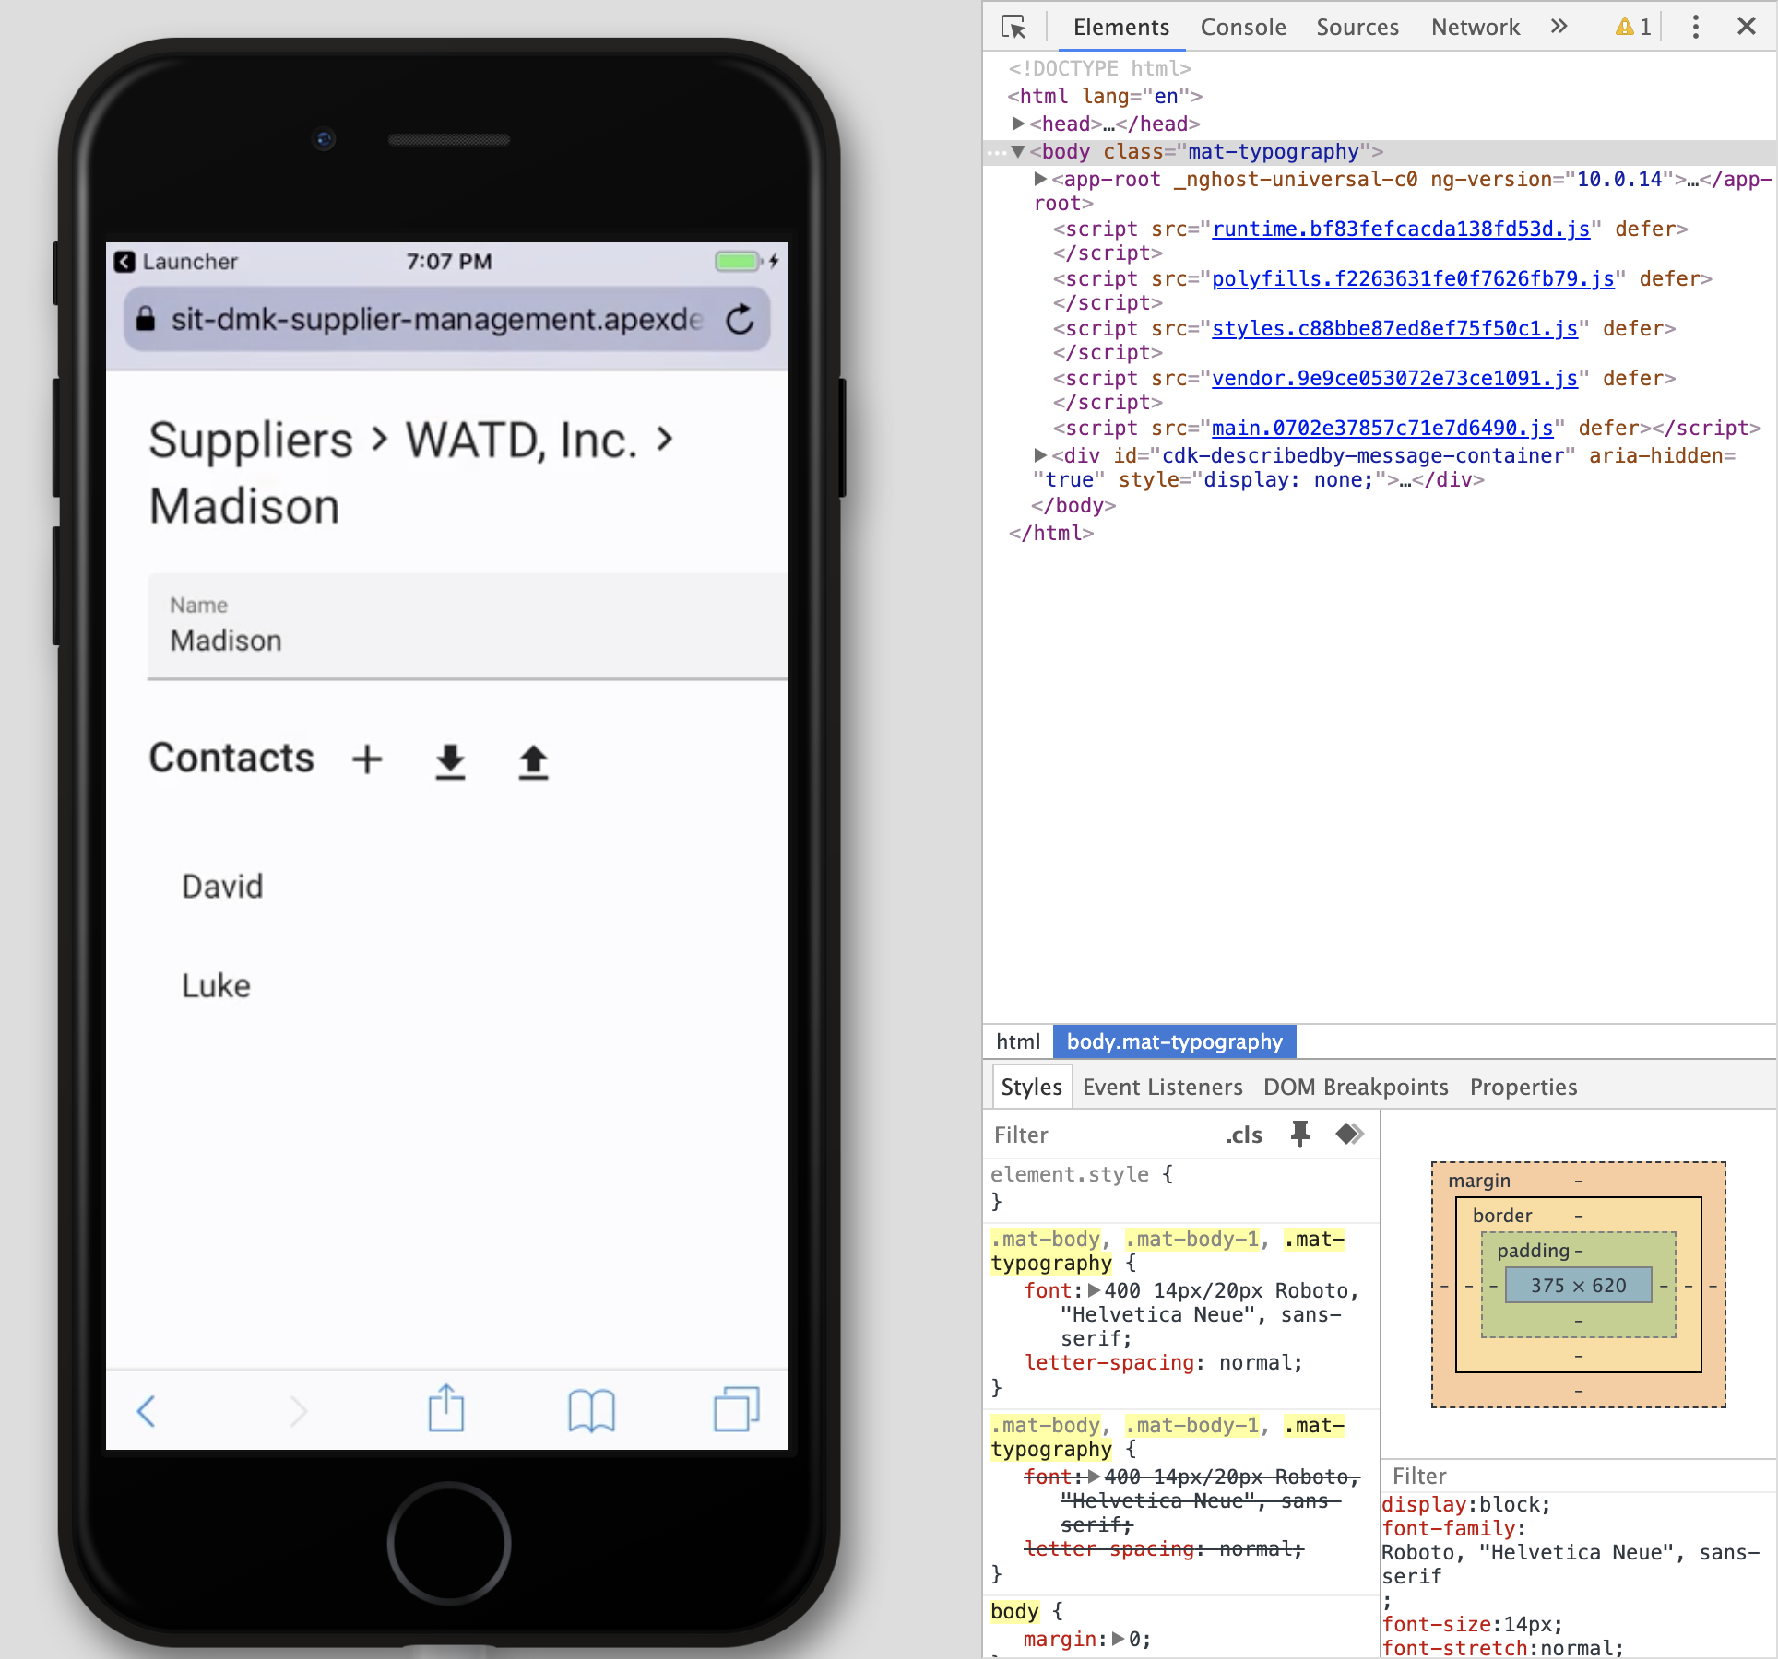Switch to the Elements tab
Screen dimensions: 1778x1659
click(1120, 27)
